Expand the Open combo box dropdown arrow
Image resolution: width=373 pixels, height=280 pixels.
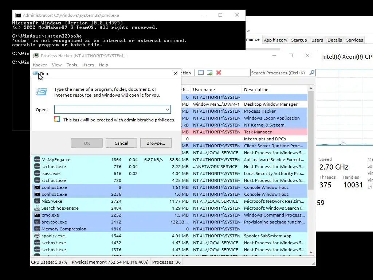coord(168,109)
